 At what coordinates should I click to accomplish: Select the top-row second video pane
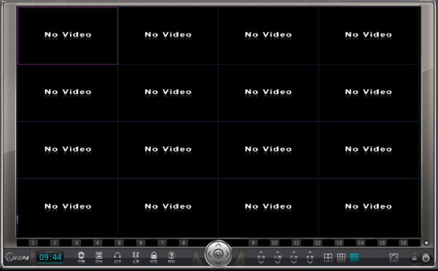pos(168,36)
